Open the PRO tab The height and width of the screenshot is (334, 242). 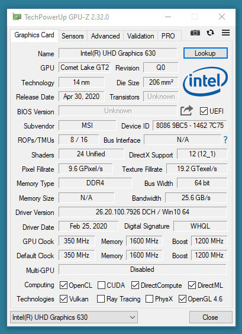tap(168, 36)
